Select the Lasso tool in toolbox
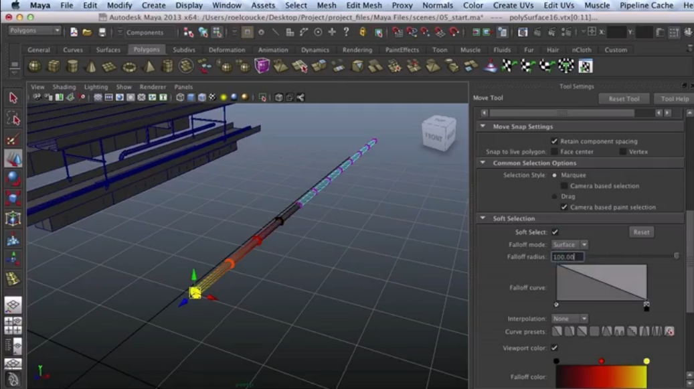This screenshot has height=389, width=694. tap(13, 119)
